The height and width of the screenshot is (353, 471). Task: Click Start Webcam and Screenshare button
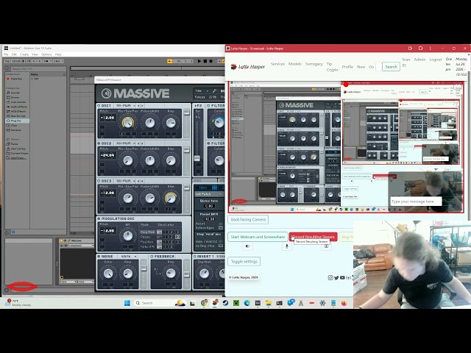[258, 237]
